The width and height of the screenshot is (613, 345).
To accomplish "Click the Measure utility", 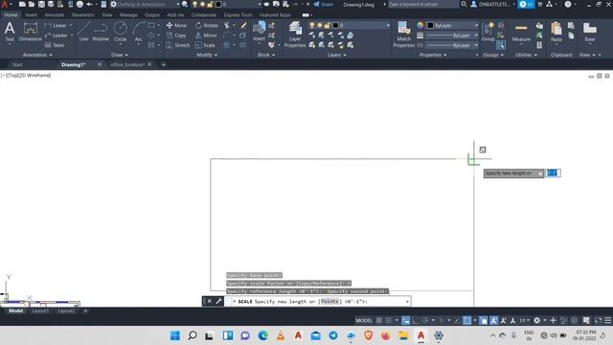I will (x=521, y=32).
